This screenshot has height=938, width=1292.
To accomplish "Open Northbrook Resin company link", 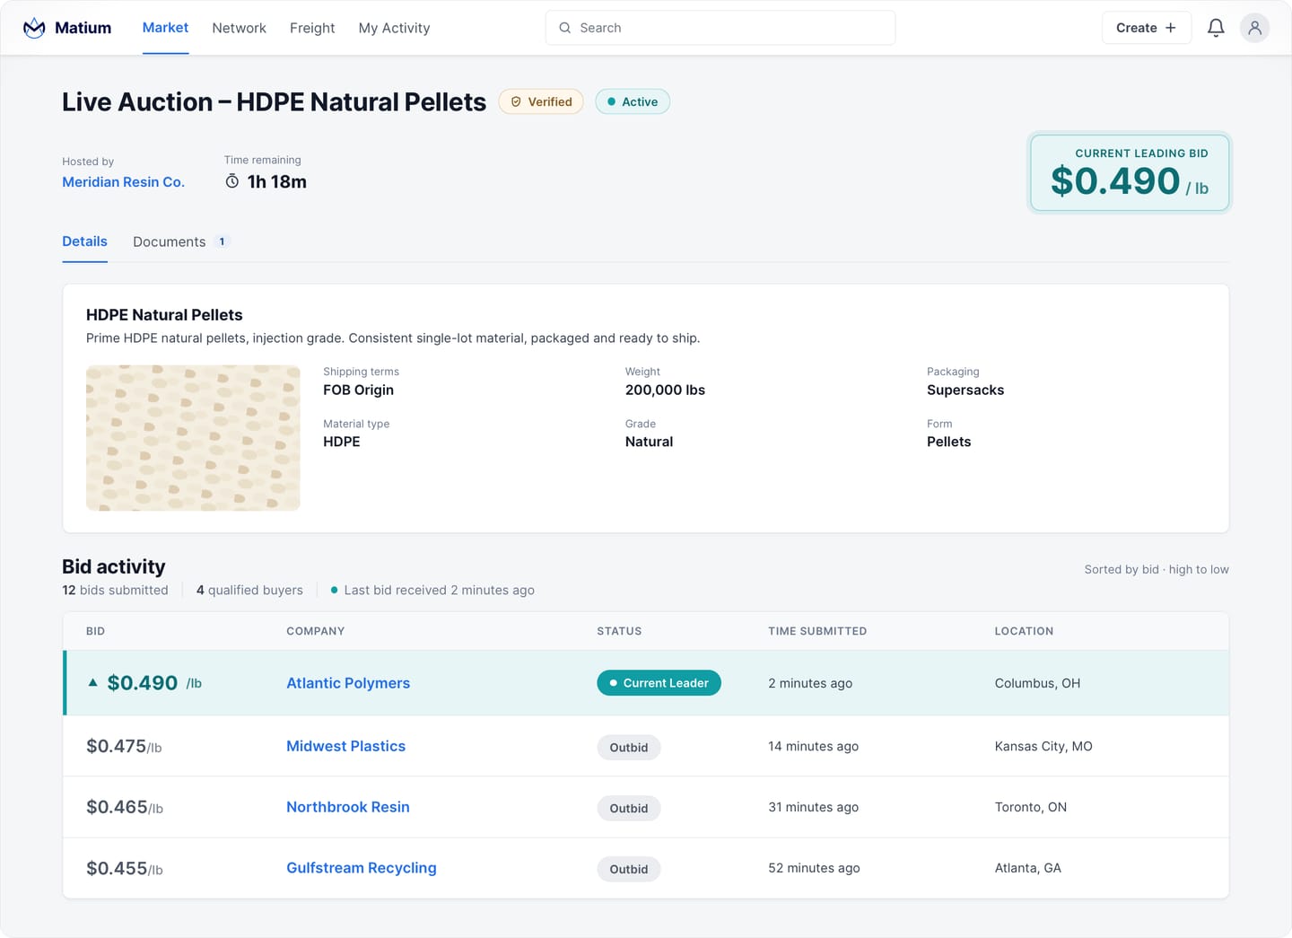I will pyautogui.click(x=348, y=807).
